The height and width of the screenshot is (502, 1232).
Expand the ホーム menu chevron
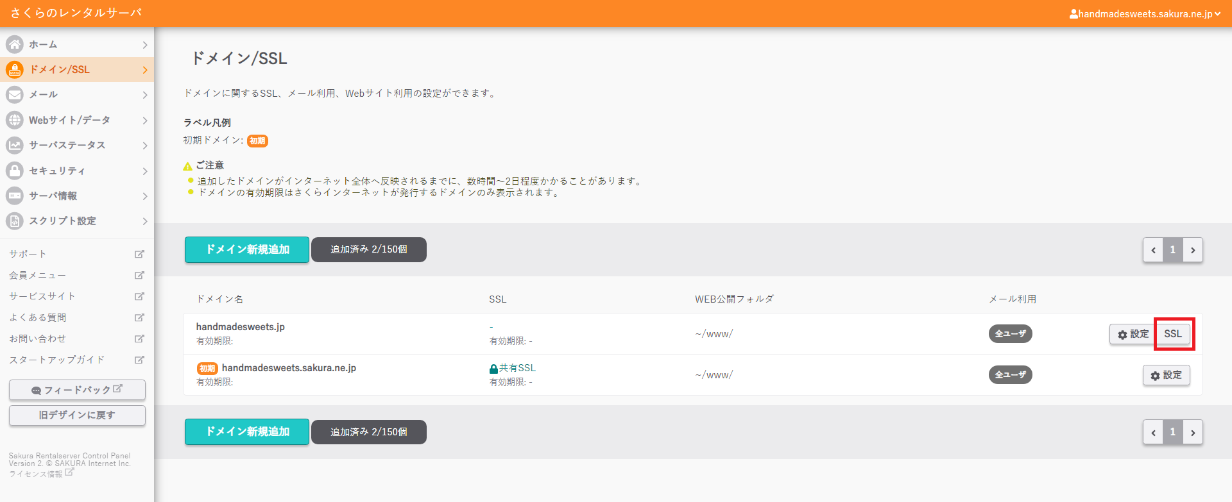point(145,45)
